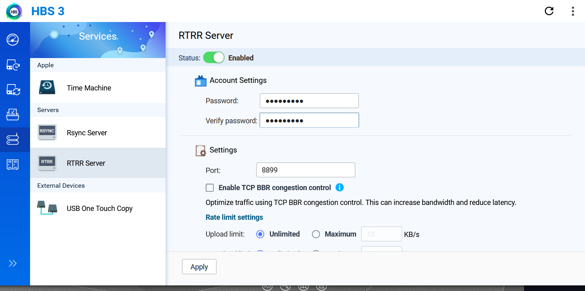Click the USB One Touch Copy icon
The height and width of the screenshot is (291, 585).
click(x=47, y=208)
